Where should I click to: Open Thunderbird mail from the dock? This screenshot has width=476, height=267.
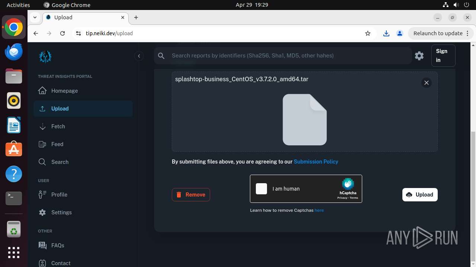click(x=14, y=52)
